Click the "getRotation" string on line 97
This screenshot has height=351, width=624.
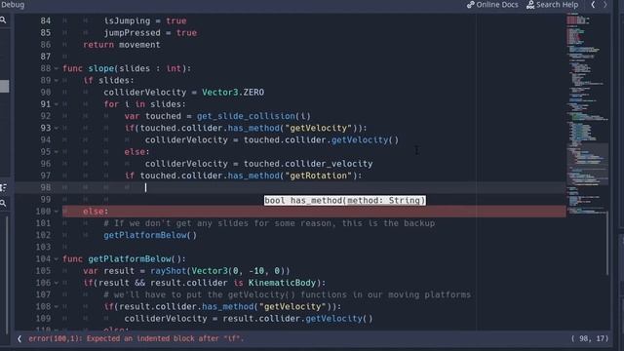pyautogui.click(x=319, y=175)
